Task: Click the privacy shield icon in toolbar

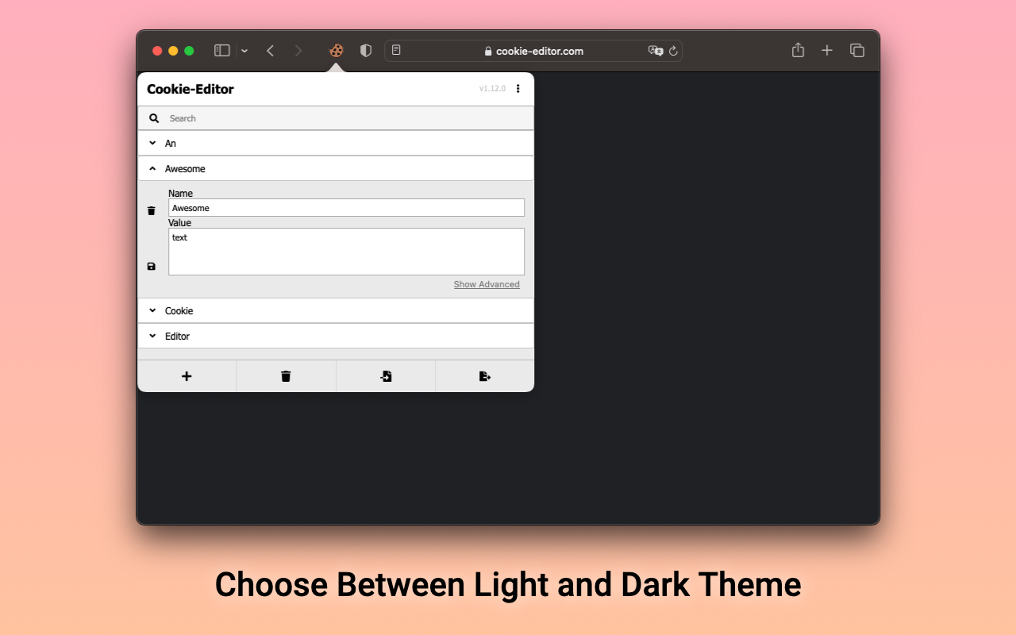Action: (366, 51)
